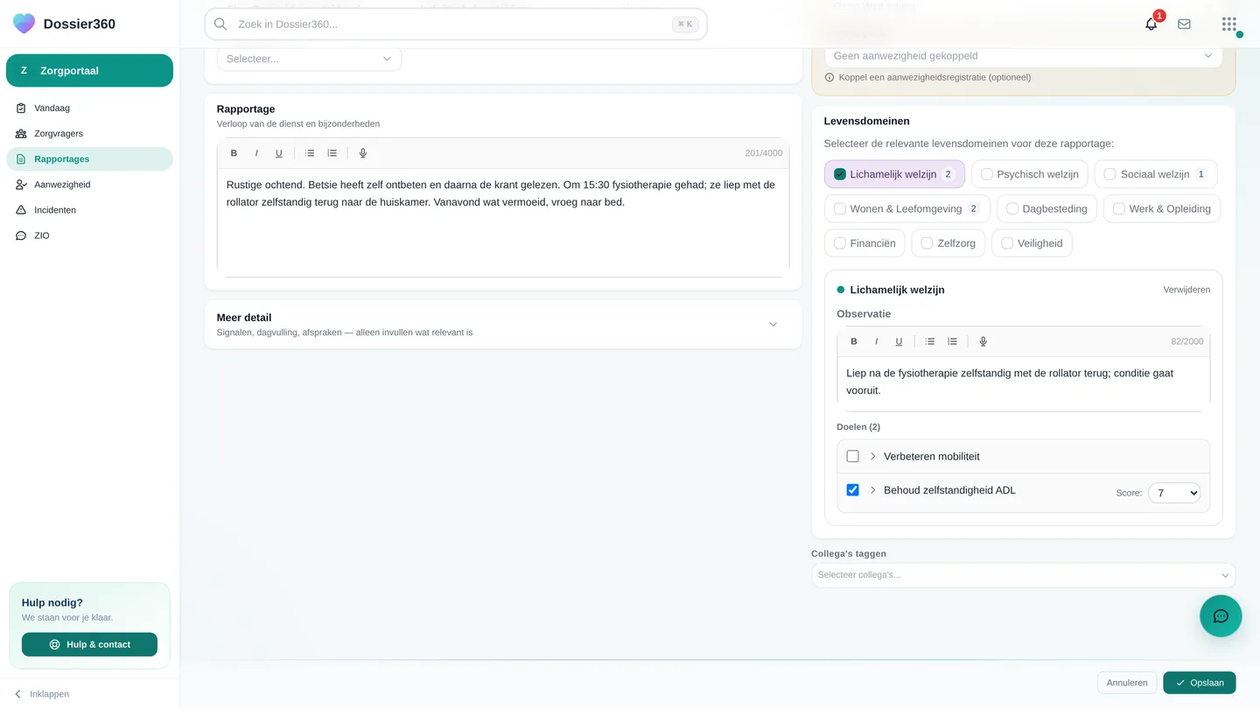Apply bold in the Observatie editor
This screenshot has width=1260, height=709.
[x=854, y=341]
